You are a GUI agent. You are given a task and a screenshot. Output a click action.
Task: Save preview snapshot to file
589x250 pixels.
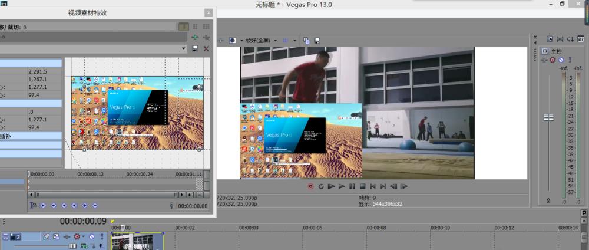click(317, 41)
